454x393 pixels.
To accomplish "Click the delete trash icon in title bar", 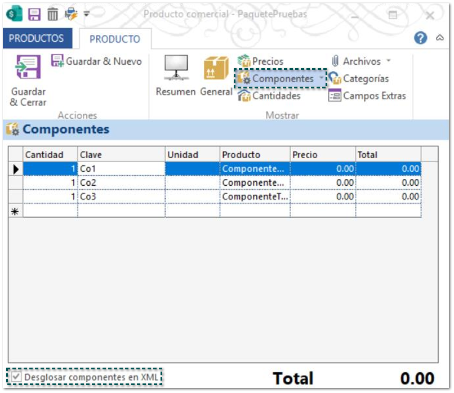I will coord(52,14).
